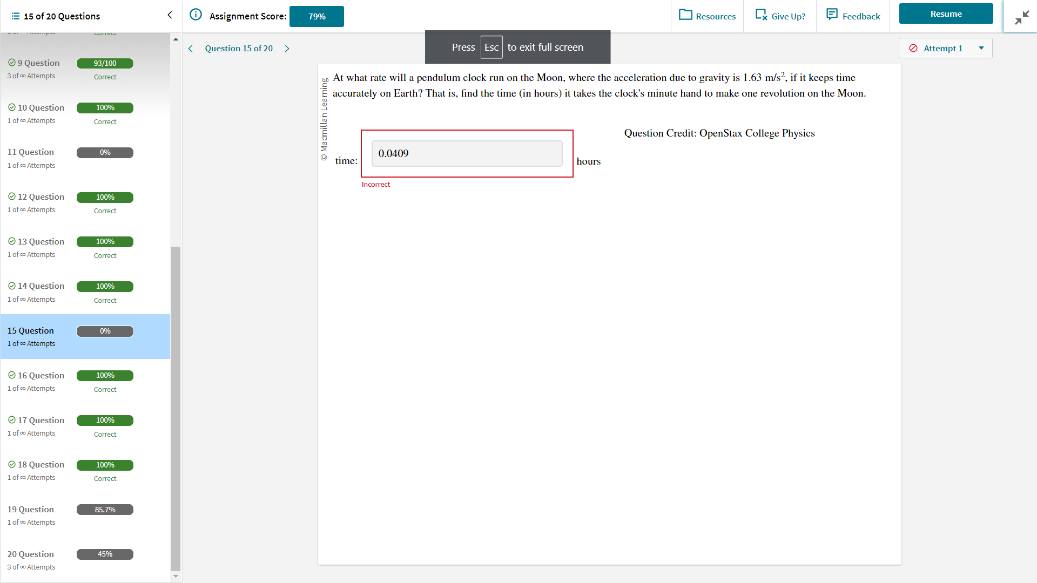Click the assignment info circle icon
The image size is (1037, 583).
[196, 15]
